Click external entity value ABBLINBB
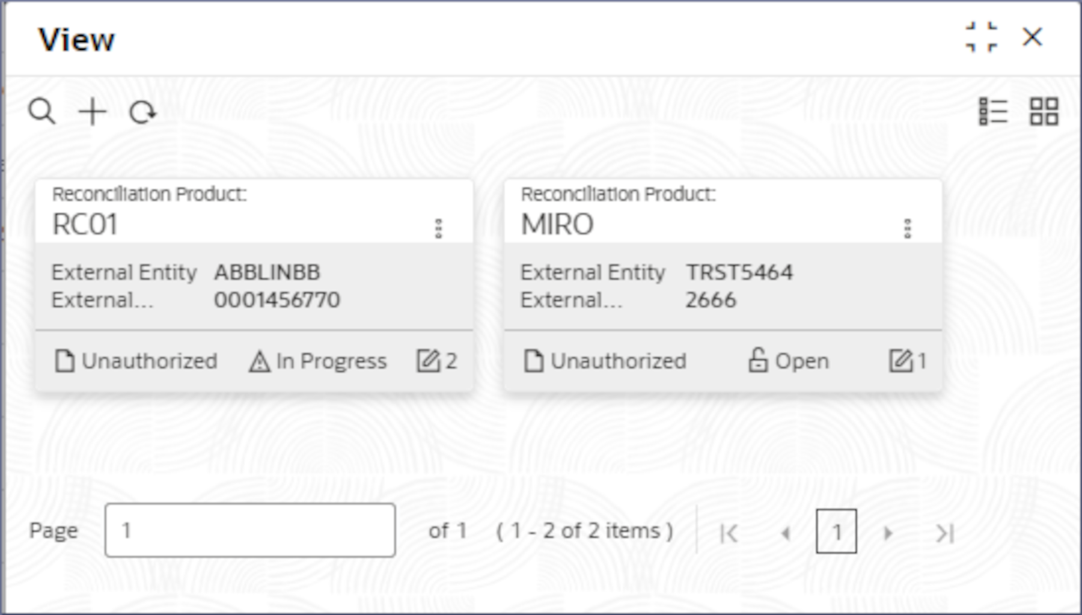 [267, 272]
